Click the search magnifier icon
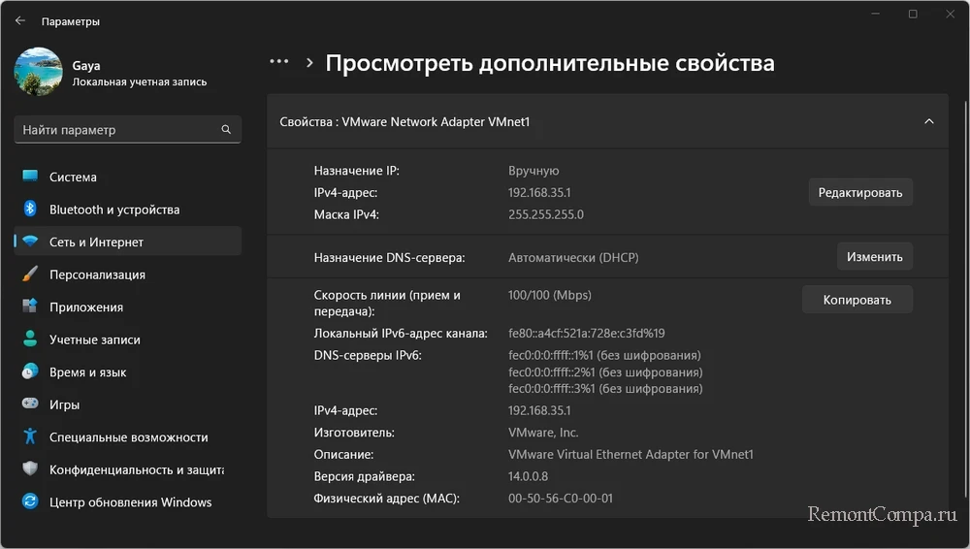The image size is (970, 549). pyautogui.click(x=226, y=129)
